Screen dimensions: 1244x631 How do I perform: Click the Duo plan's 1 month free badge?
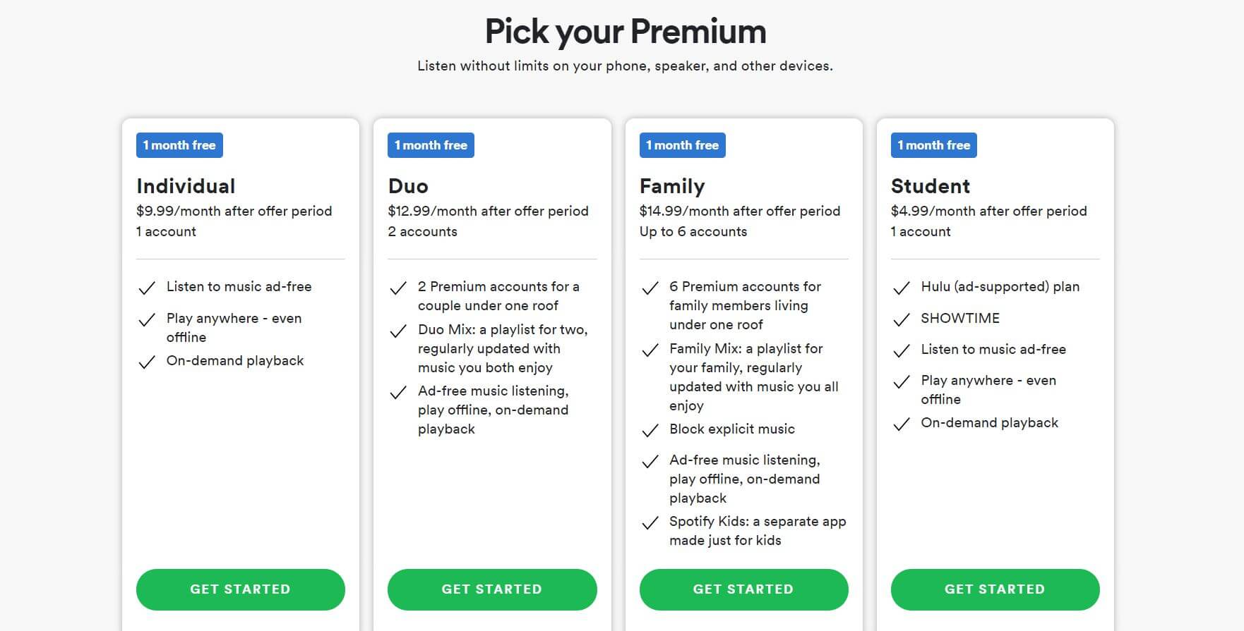431,145
